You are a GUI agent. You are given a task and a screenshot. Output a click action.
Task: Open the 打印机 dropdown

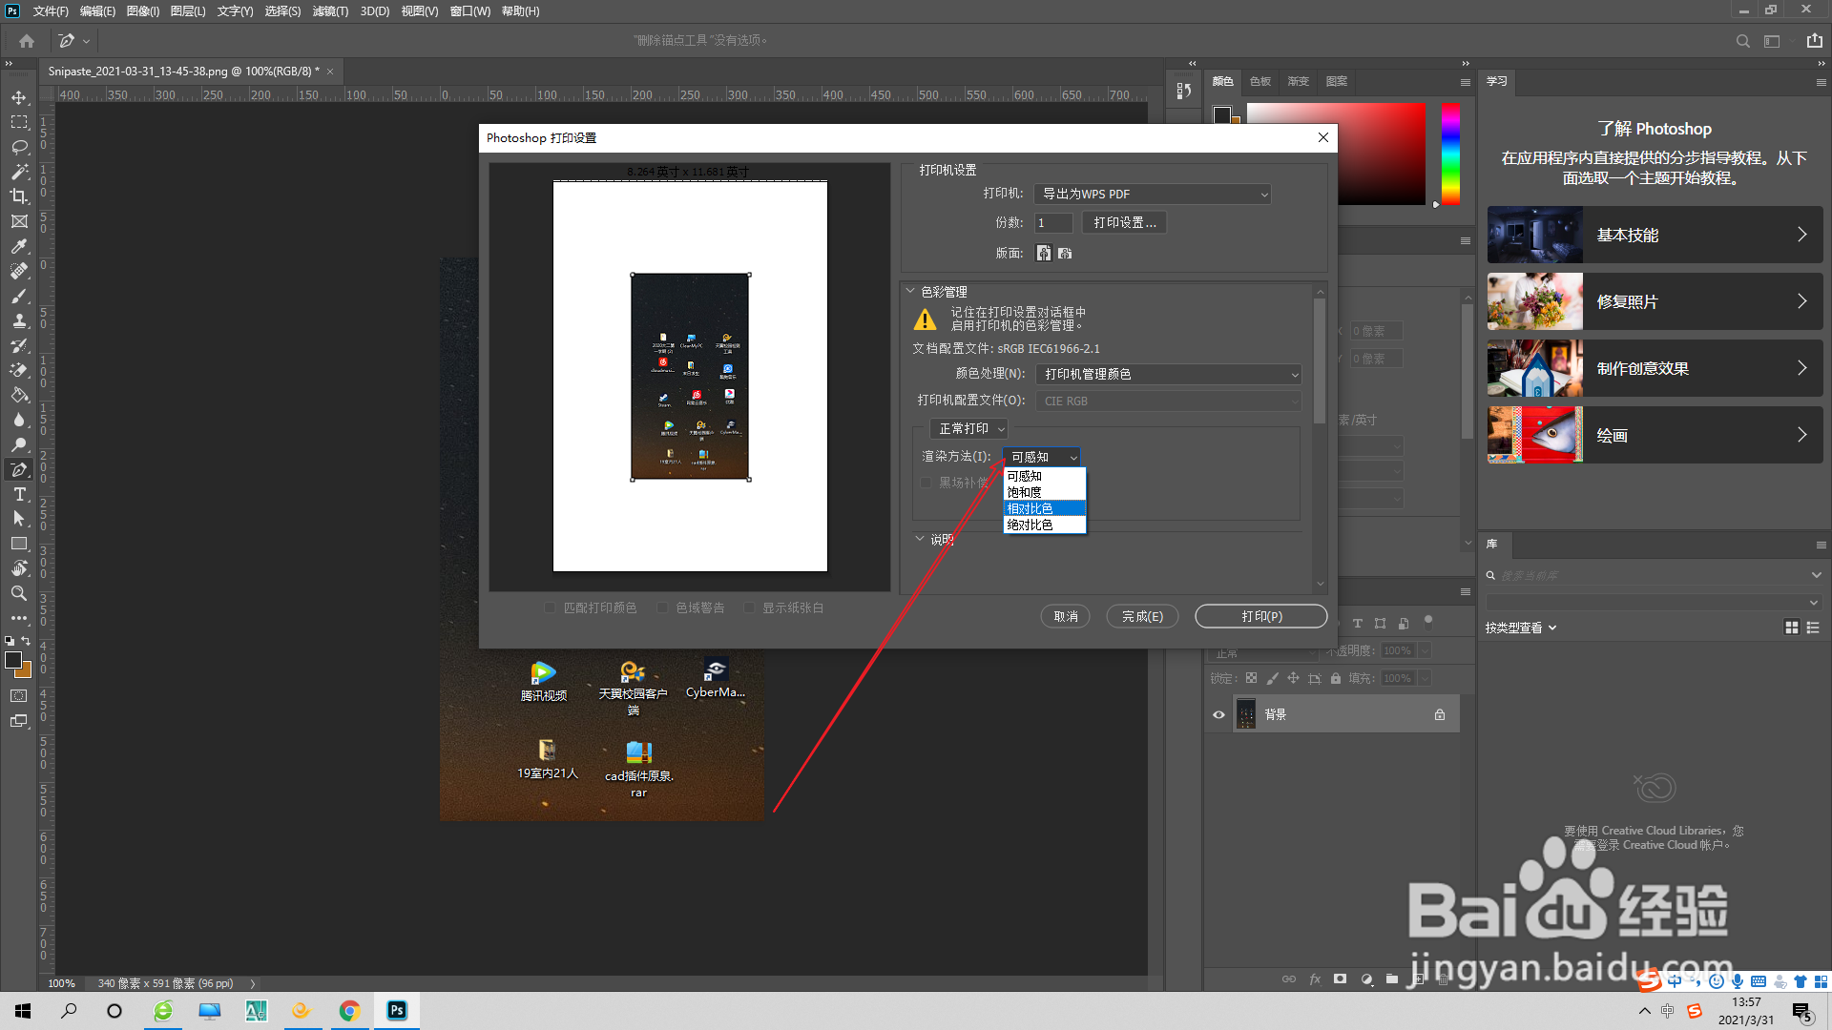click(1153, 195)
